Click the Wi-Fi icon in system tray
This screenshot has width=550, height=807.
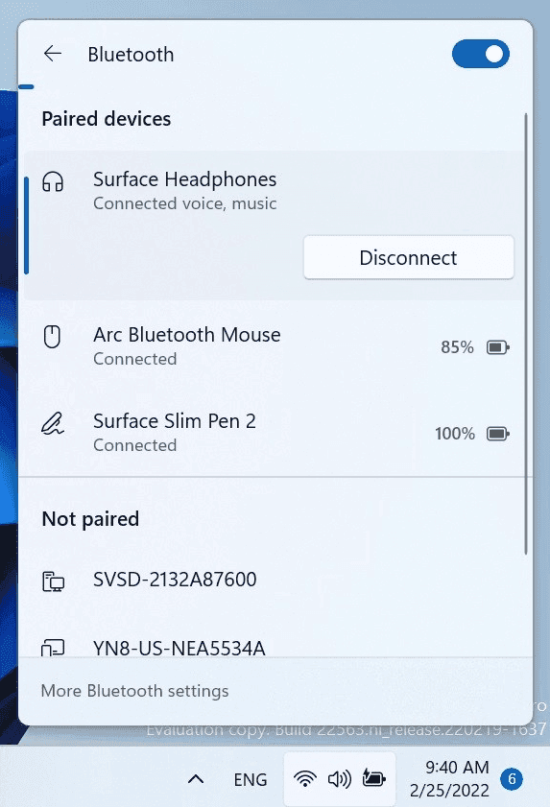pyautogui.click(x=305, y=779)
